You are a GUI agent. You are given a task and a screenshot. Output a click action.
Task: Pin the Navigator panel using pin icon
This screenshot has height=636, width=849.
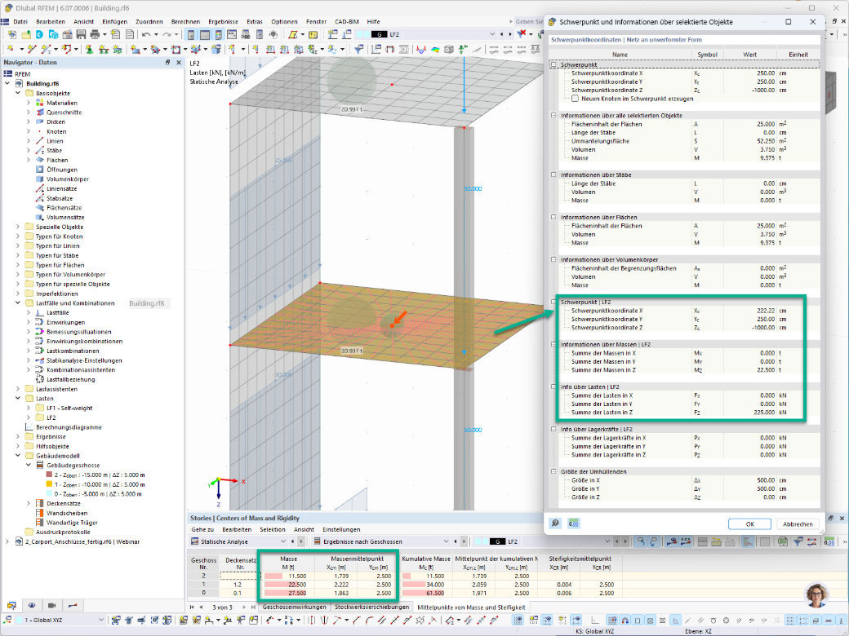tap(167, 62)
